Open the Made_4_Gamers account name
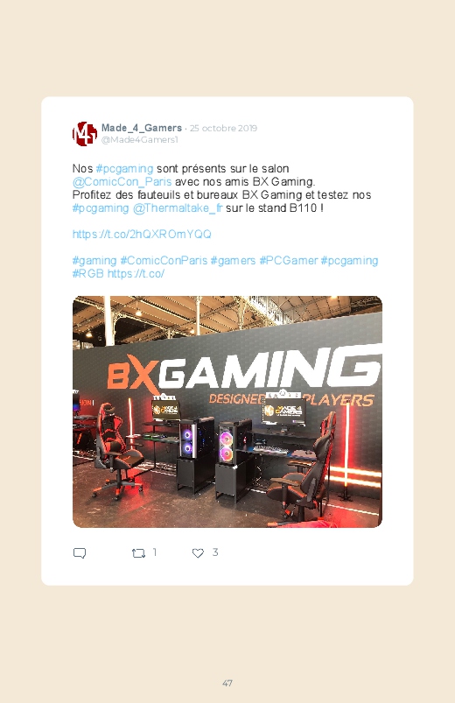This screenshot has width=455, height=703. (x=142, y=128)
